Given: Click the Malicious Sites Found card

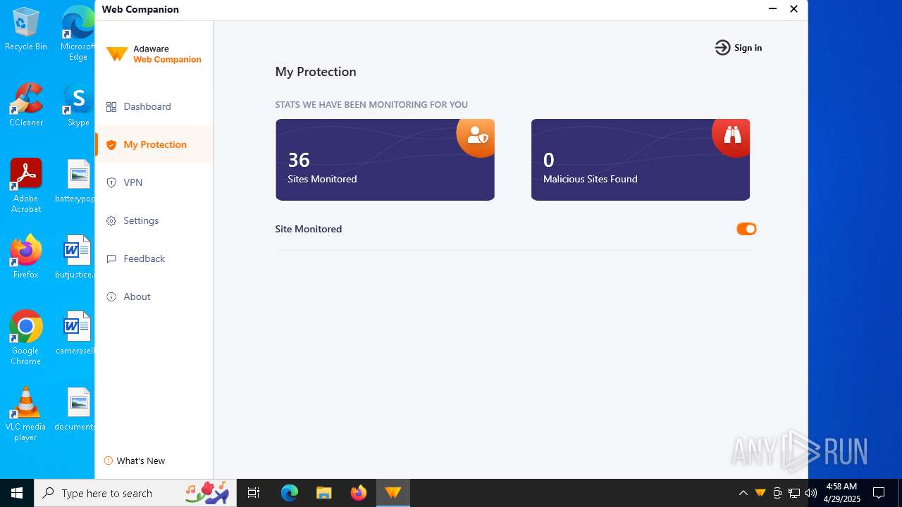Looking at the screenshot, I should tap(641, 160).
